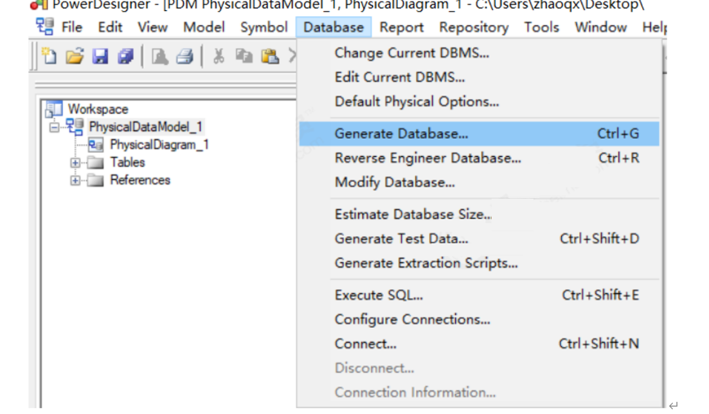
Task: Open the Report menu
Action: tap(402, 27)
